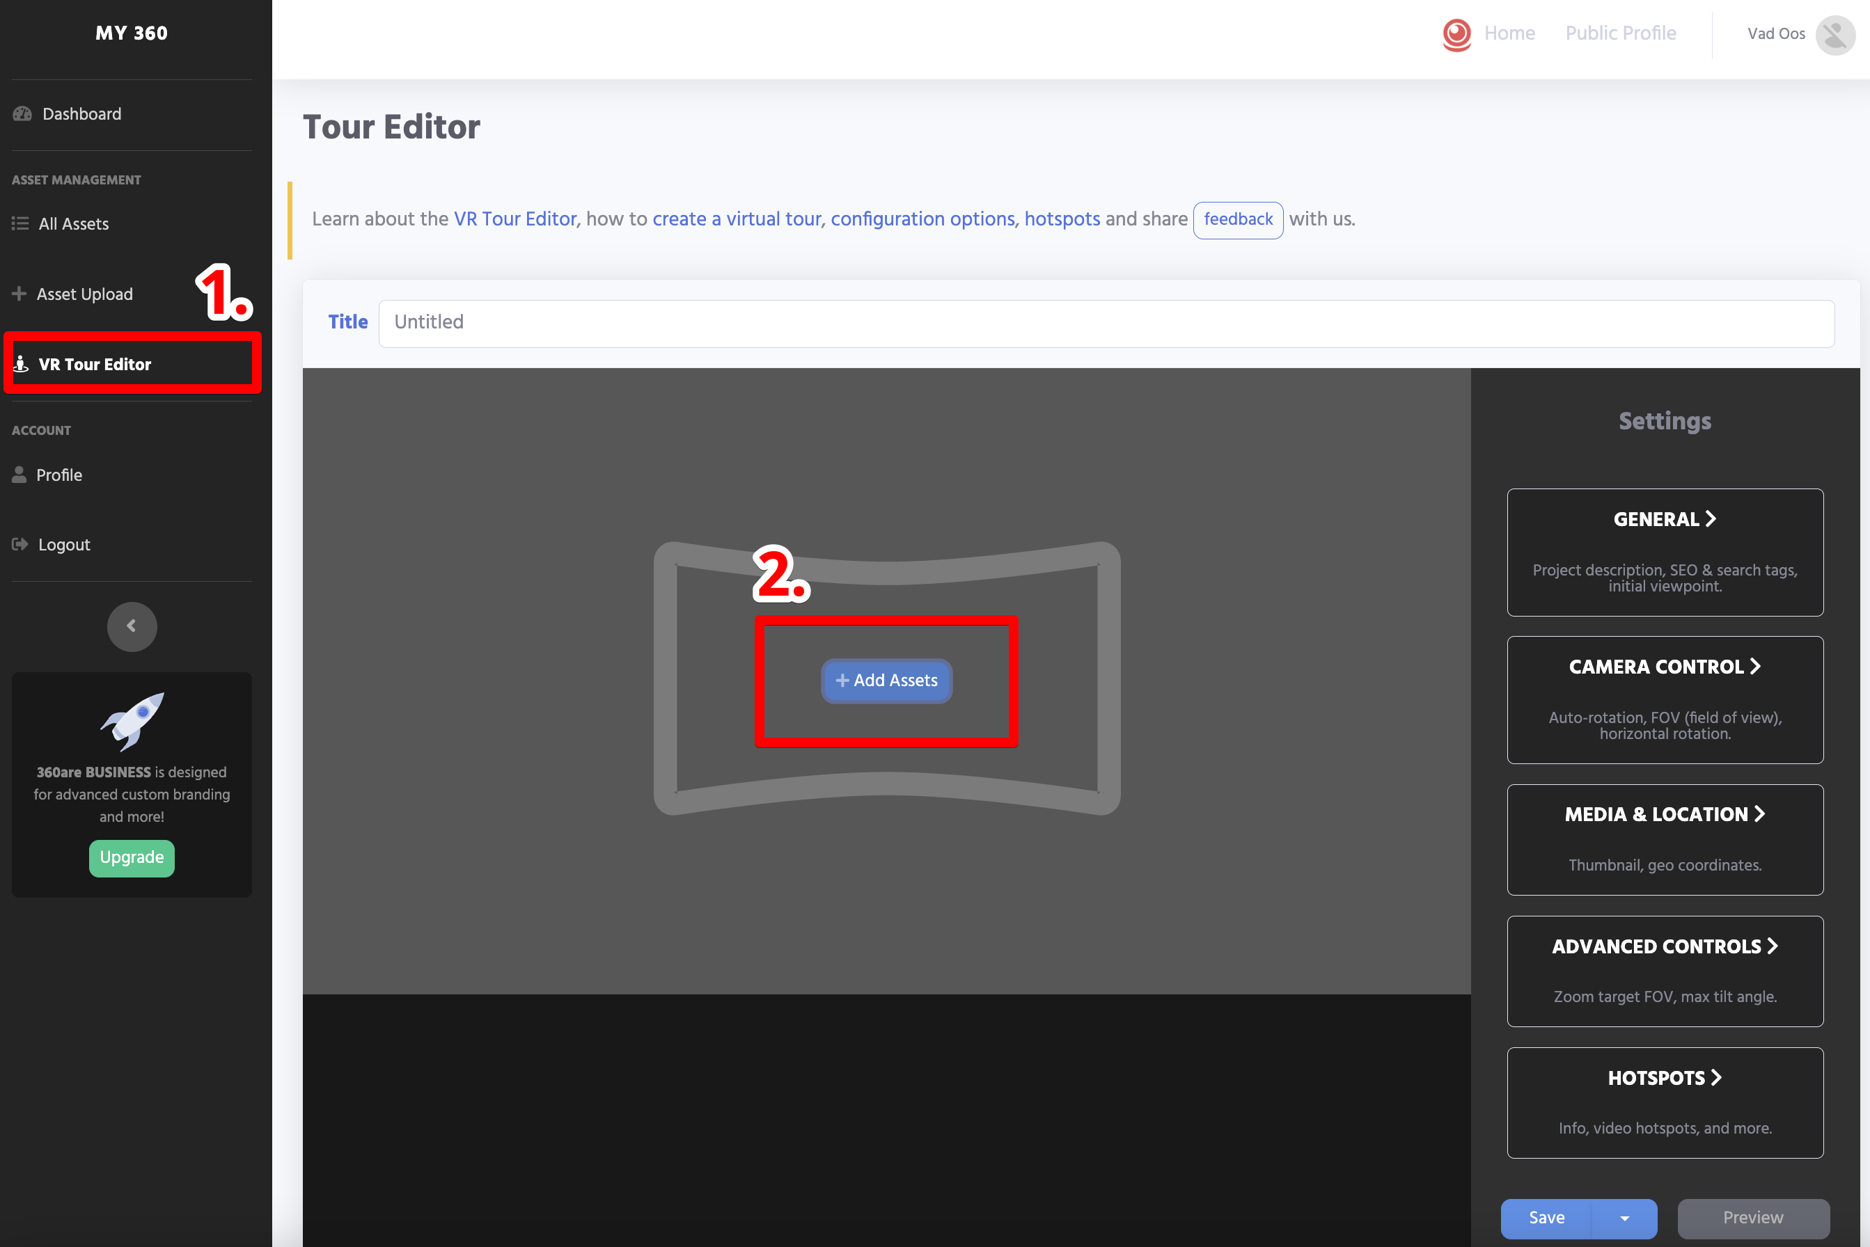This screenshot has width=1870, height=1247.
Task: Click the 360 logo icon beside Home
Action: coord(1457,33)
